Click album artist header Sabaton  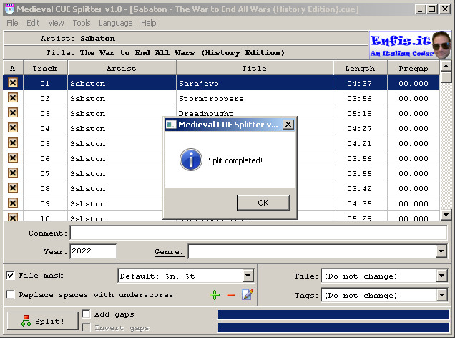pyautogui.click(x=97, y=39)
